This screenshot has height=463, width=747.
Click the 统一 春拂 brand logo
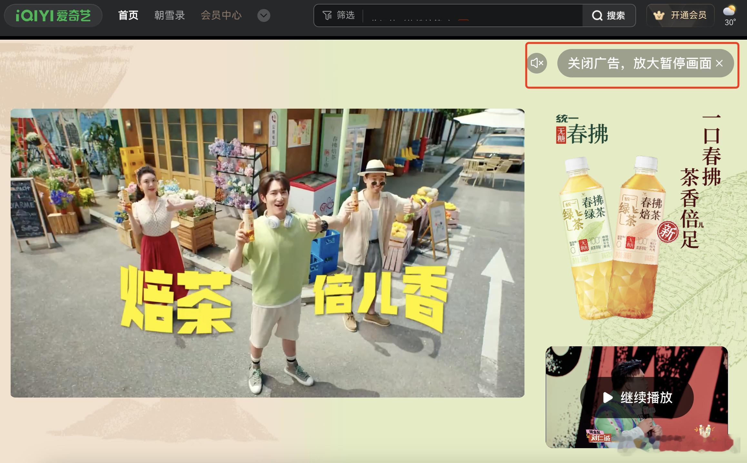582,129
